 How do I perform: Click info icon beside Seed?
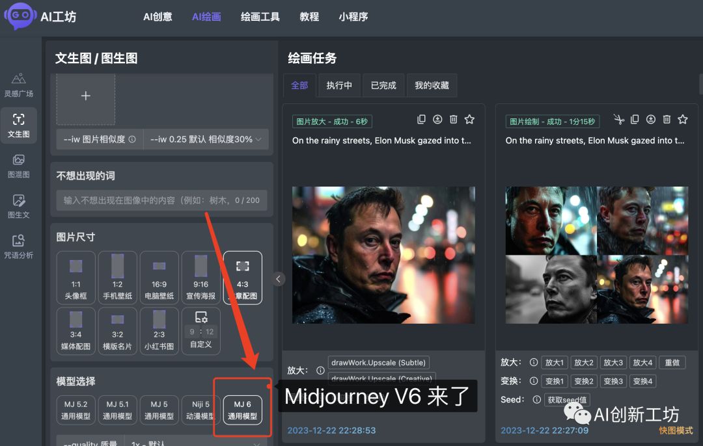536,399
